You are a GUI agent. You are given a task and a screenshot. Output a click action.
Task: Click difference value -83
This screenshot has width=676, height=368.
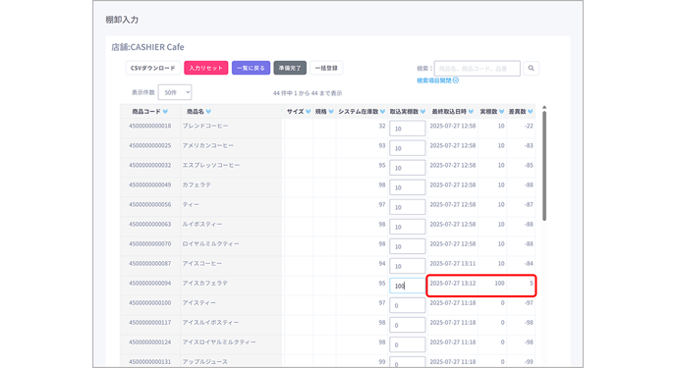[x=529, y=145]
